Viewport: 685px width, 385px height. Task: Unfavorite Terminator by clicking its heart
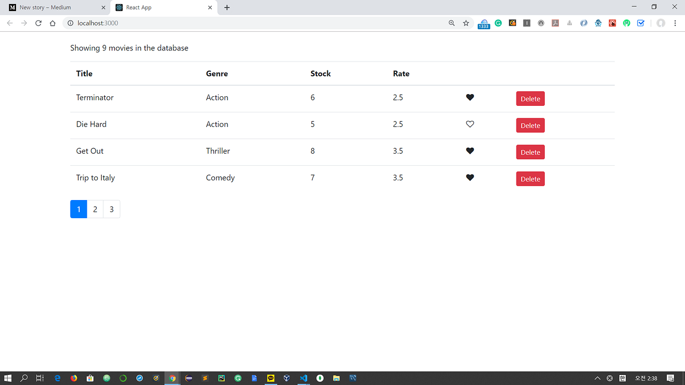coord(470,97)
